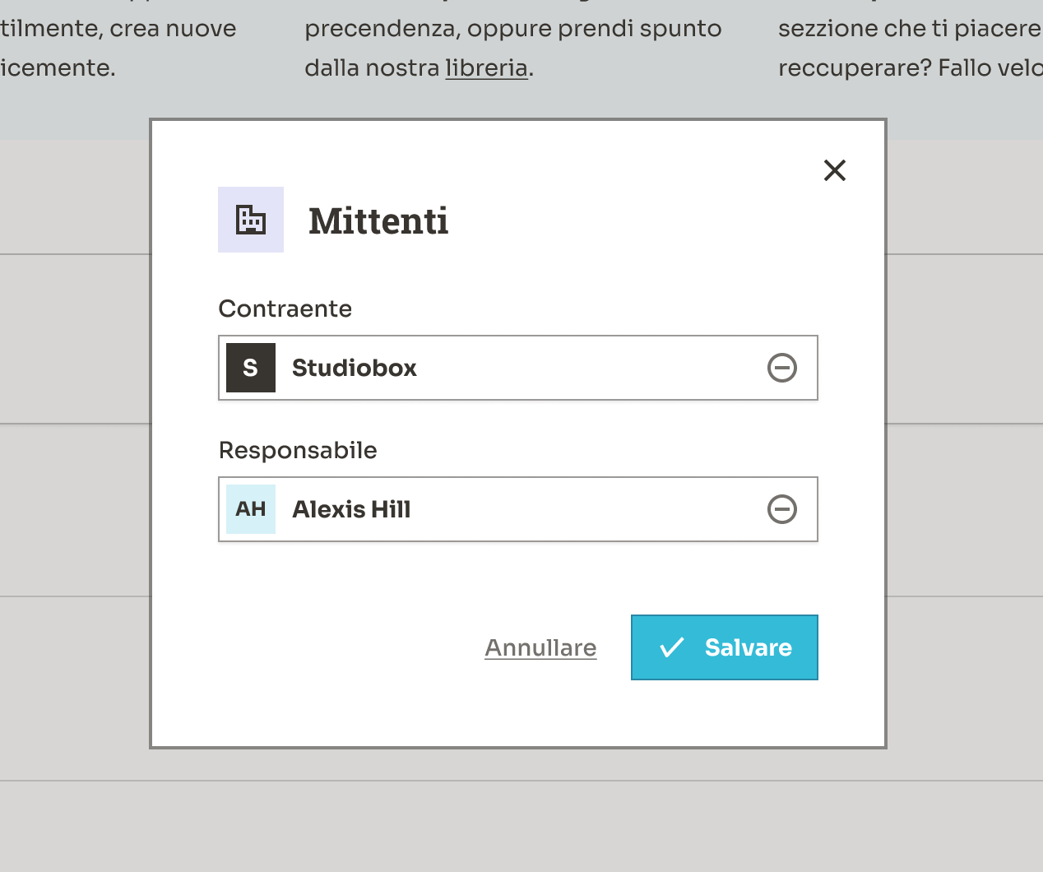Select the Alexis Hill name text
1043x872 pixels.
351,509
